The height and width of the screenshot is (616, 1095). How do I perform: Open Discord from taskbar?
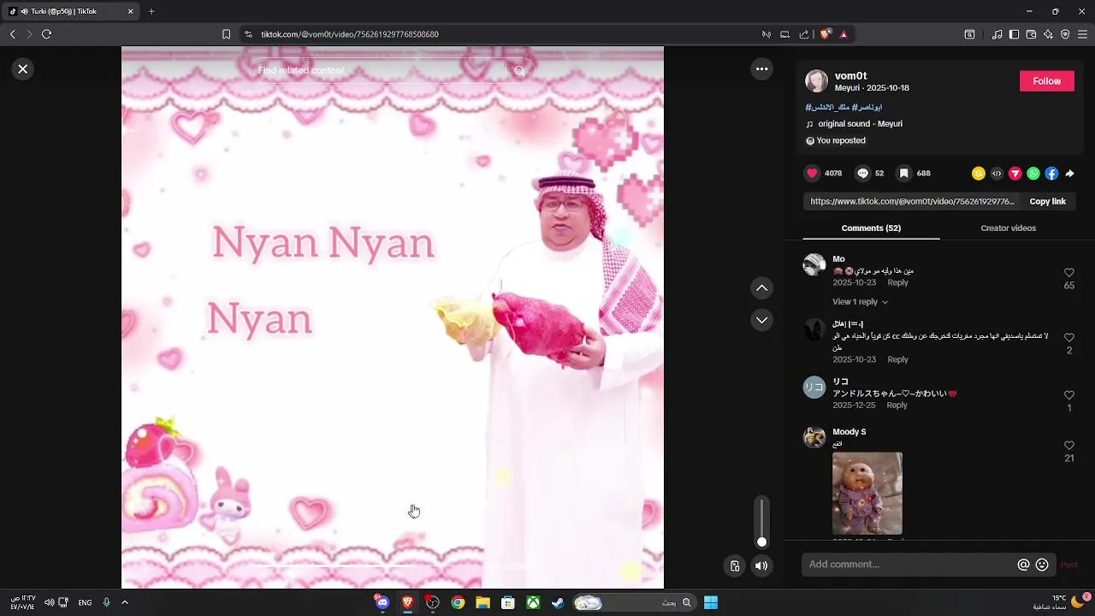tap(382, 603)
